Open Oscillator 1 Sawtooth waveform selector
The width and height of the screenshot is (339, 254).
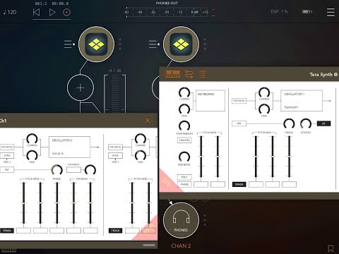pyautogui.click(x=302, y=100)
